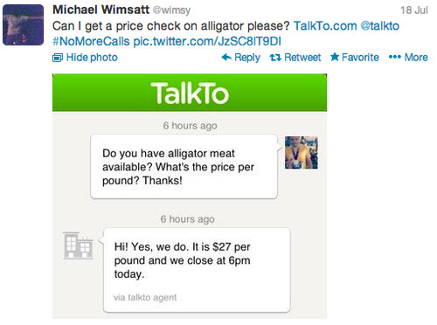Click the Reply arrow icon
The width and height of the screenshot is (437, 325).
(226, 57)
